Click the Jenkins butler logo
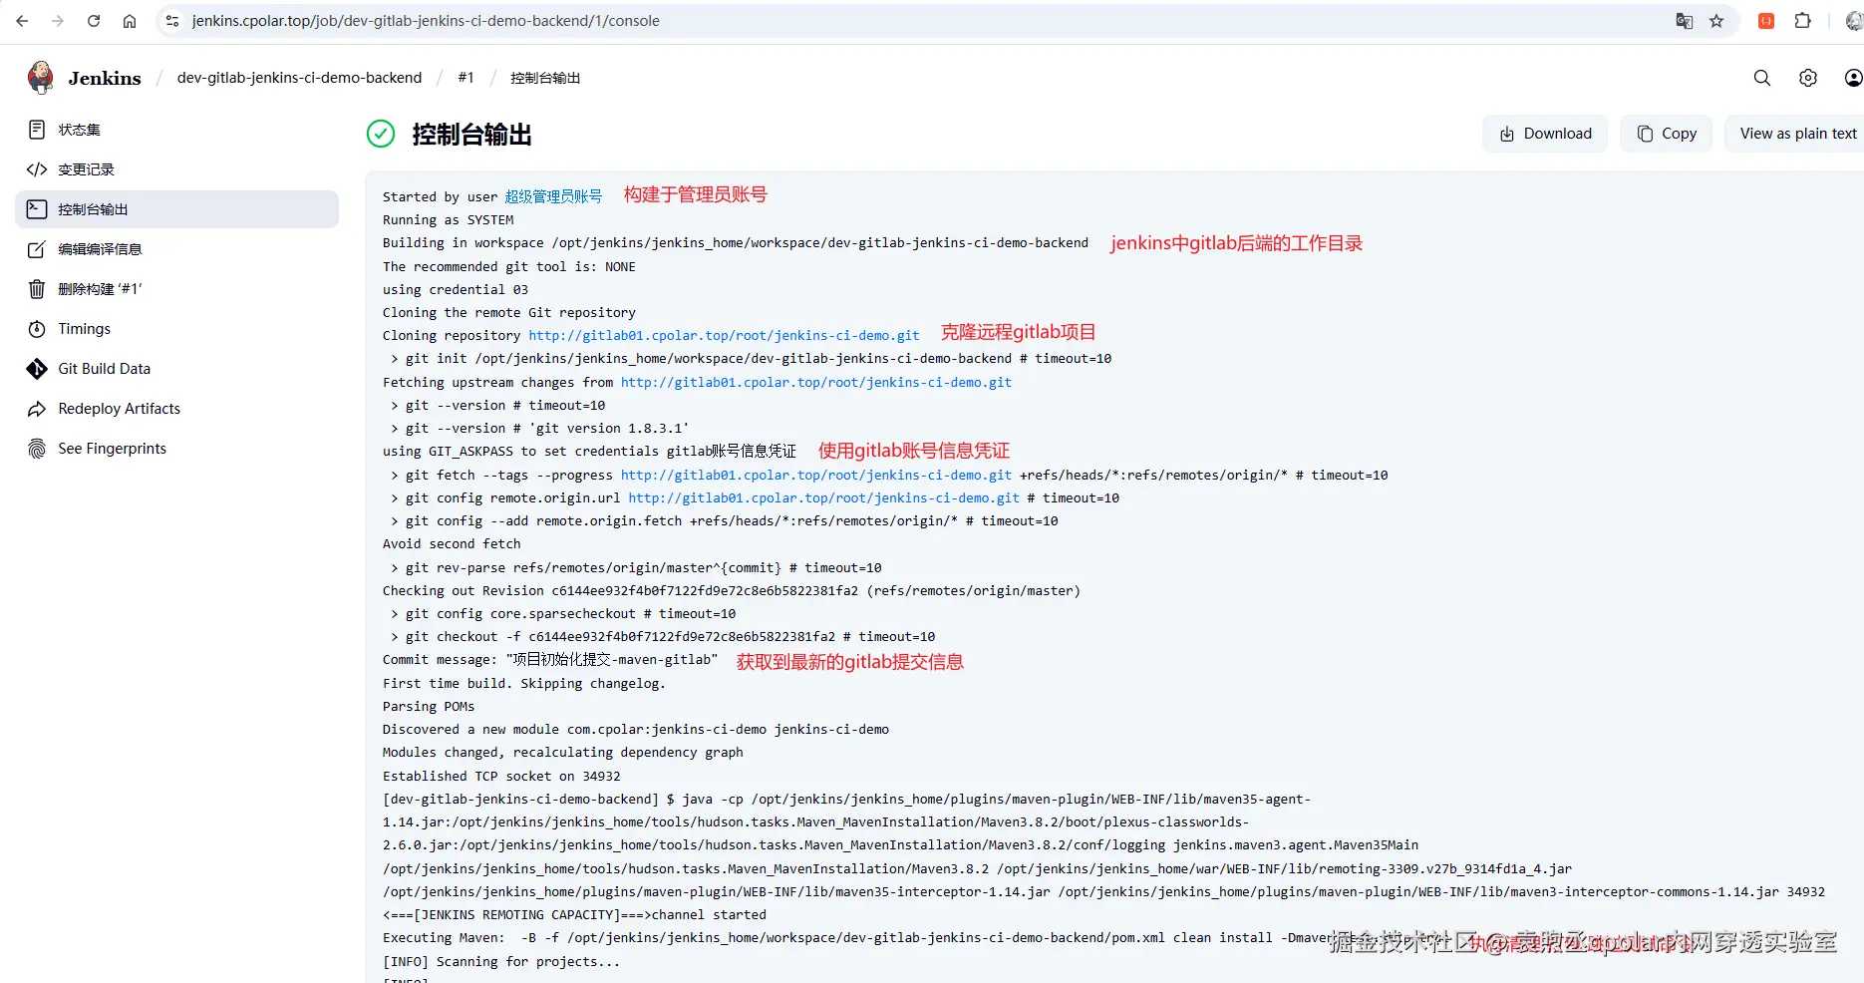 click(x=41, y=77)
